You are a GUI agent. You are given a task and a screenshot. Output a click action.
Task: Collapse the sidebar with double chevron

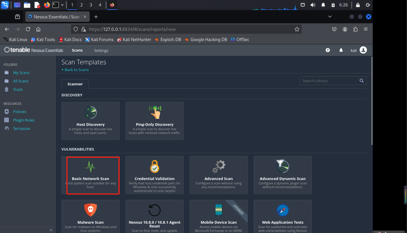tap(51, 230)
